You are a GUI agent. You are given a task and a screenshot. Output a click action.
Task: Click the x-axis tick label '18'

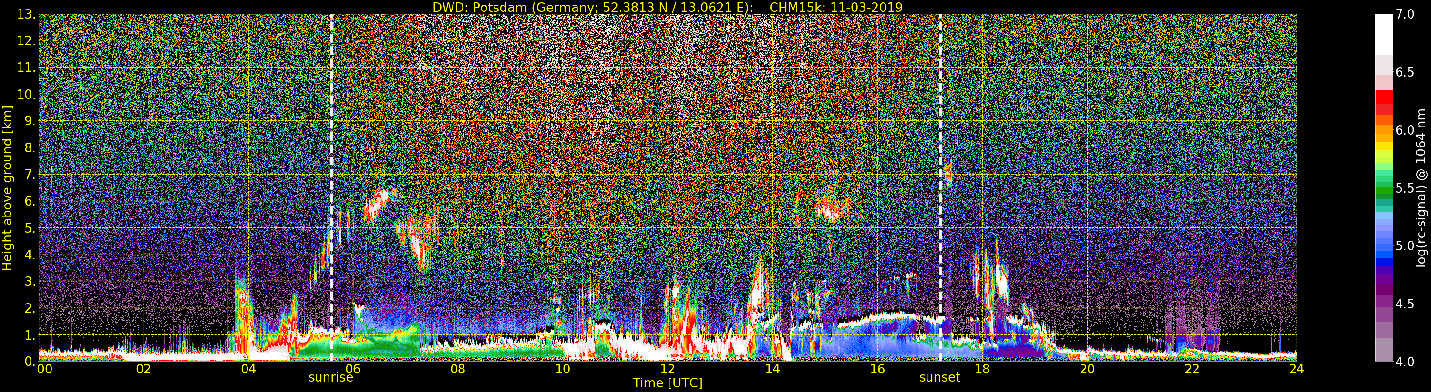[982, 369]
